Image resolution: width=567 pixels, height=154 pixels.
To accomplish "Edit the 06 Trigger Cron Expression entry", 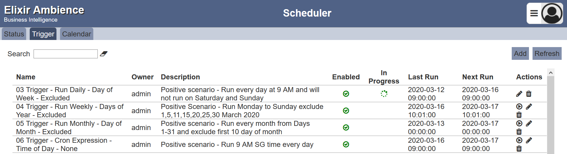I will pyautogui.click(x=529, y=140).
